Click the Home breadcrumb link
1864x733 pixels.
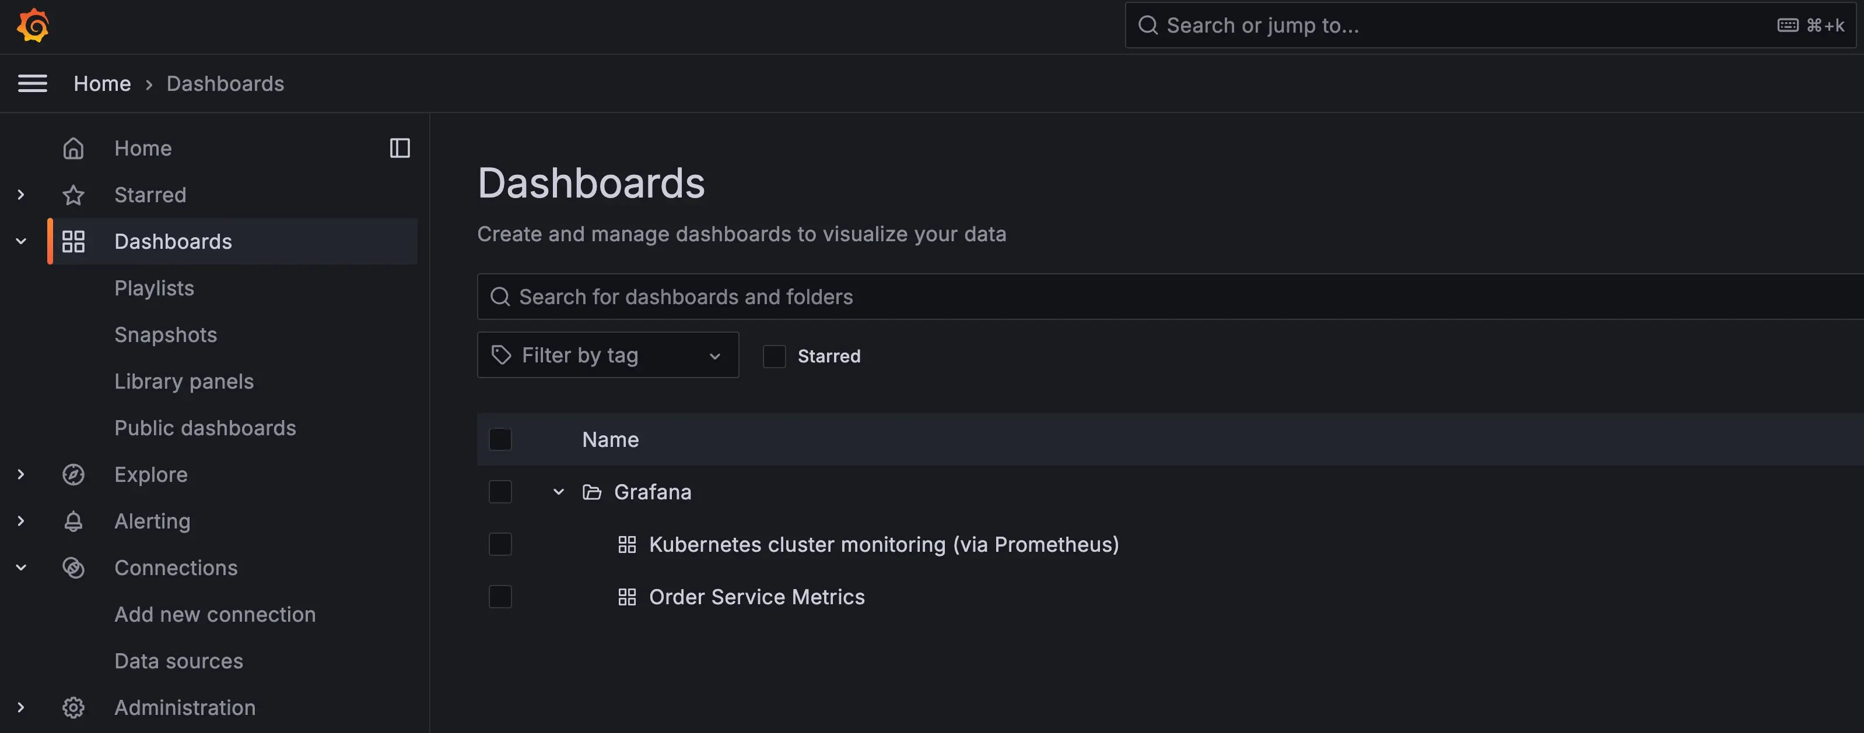[102, 84]
